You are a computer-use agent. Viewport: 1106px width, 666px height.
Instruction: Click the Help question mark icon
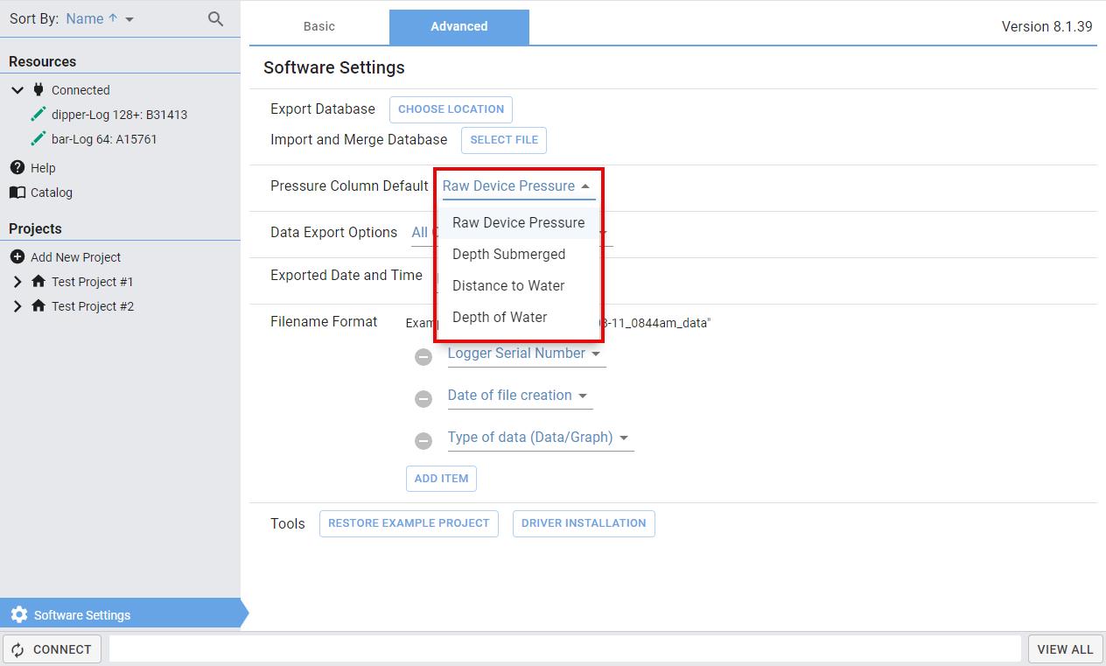click(x=17, y=167)
